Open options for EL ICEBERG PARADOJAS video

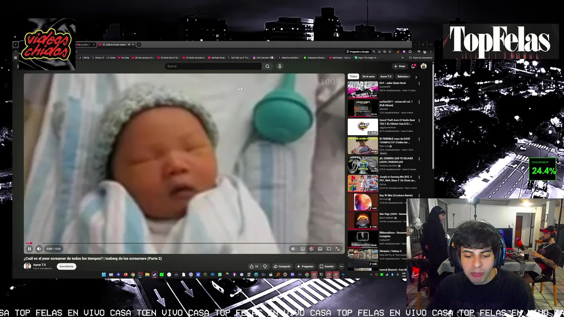tap(419, 158)
